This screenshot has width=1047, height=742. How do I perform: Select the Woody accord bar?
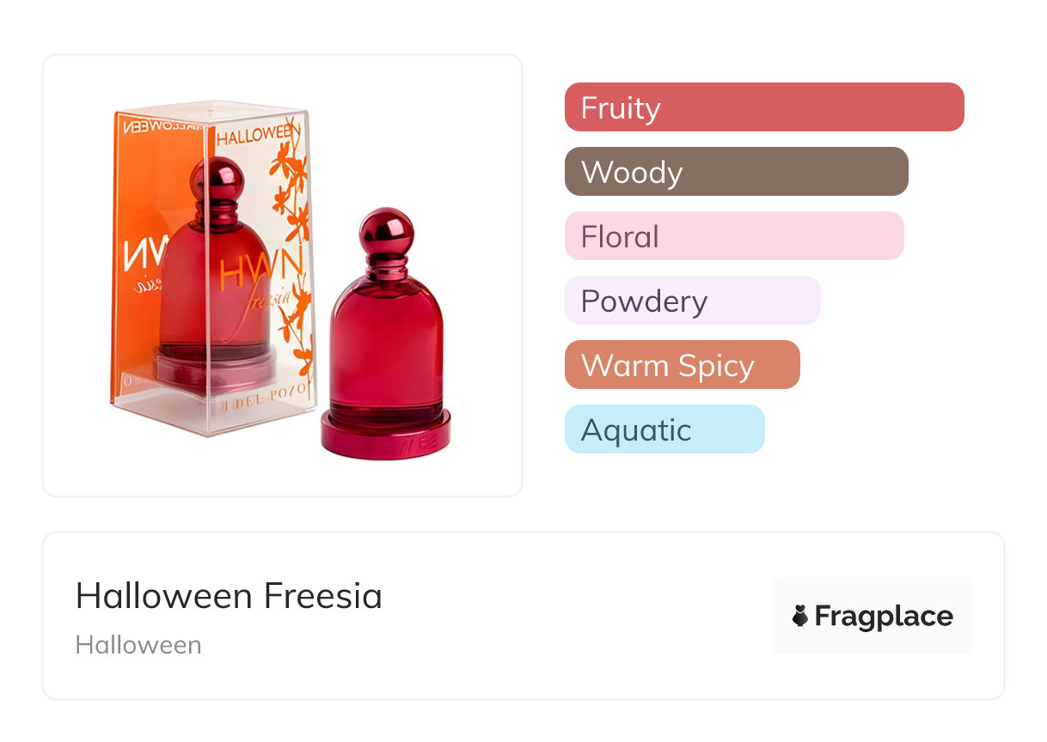(x=736, y=172)
